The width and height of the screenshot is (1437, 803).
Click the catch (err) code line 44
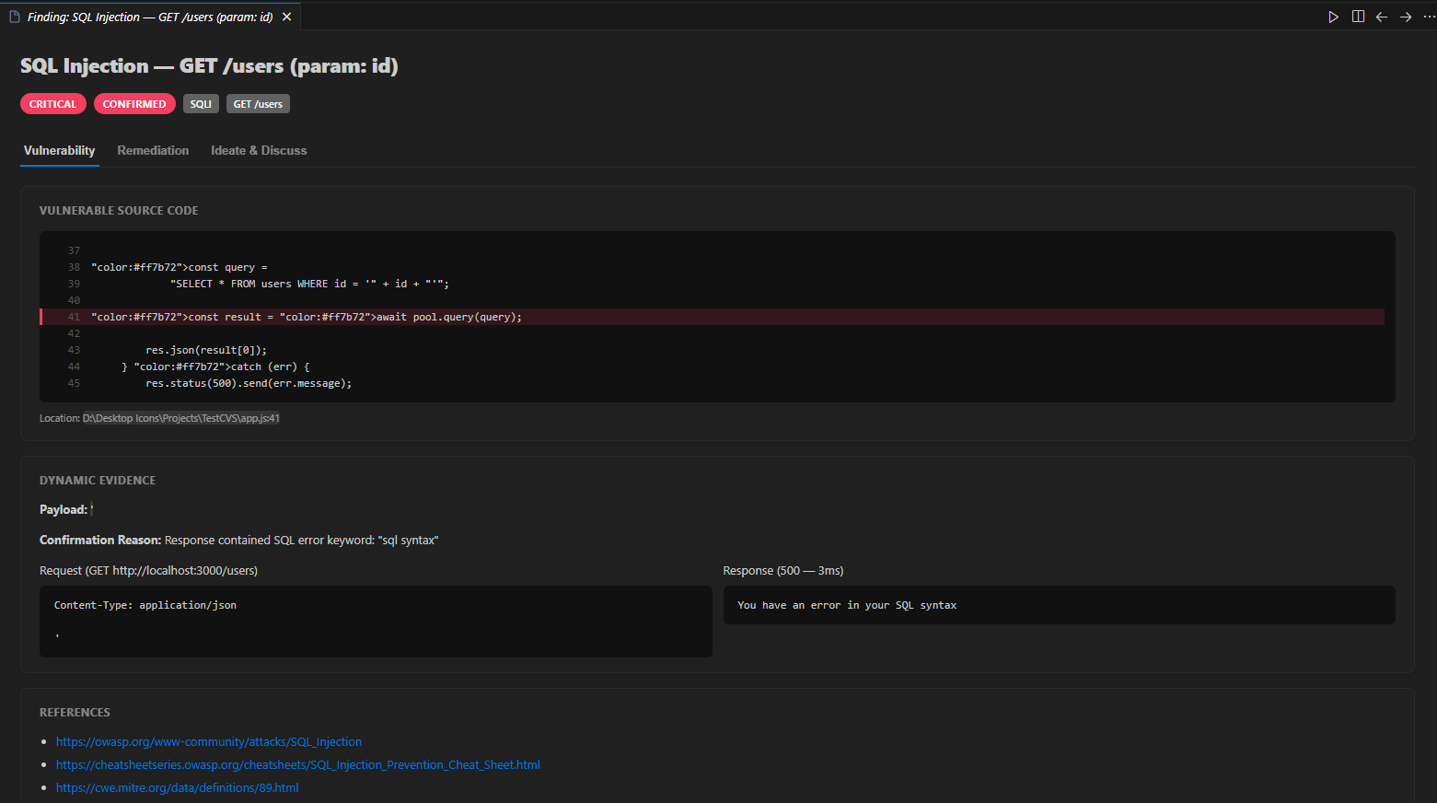215,367
